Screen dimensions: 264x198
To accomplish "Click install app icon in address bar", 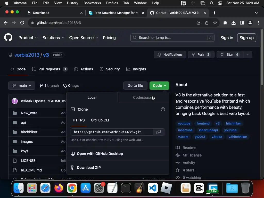I will [x=199, y=23].
